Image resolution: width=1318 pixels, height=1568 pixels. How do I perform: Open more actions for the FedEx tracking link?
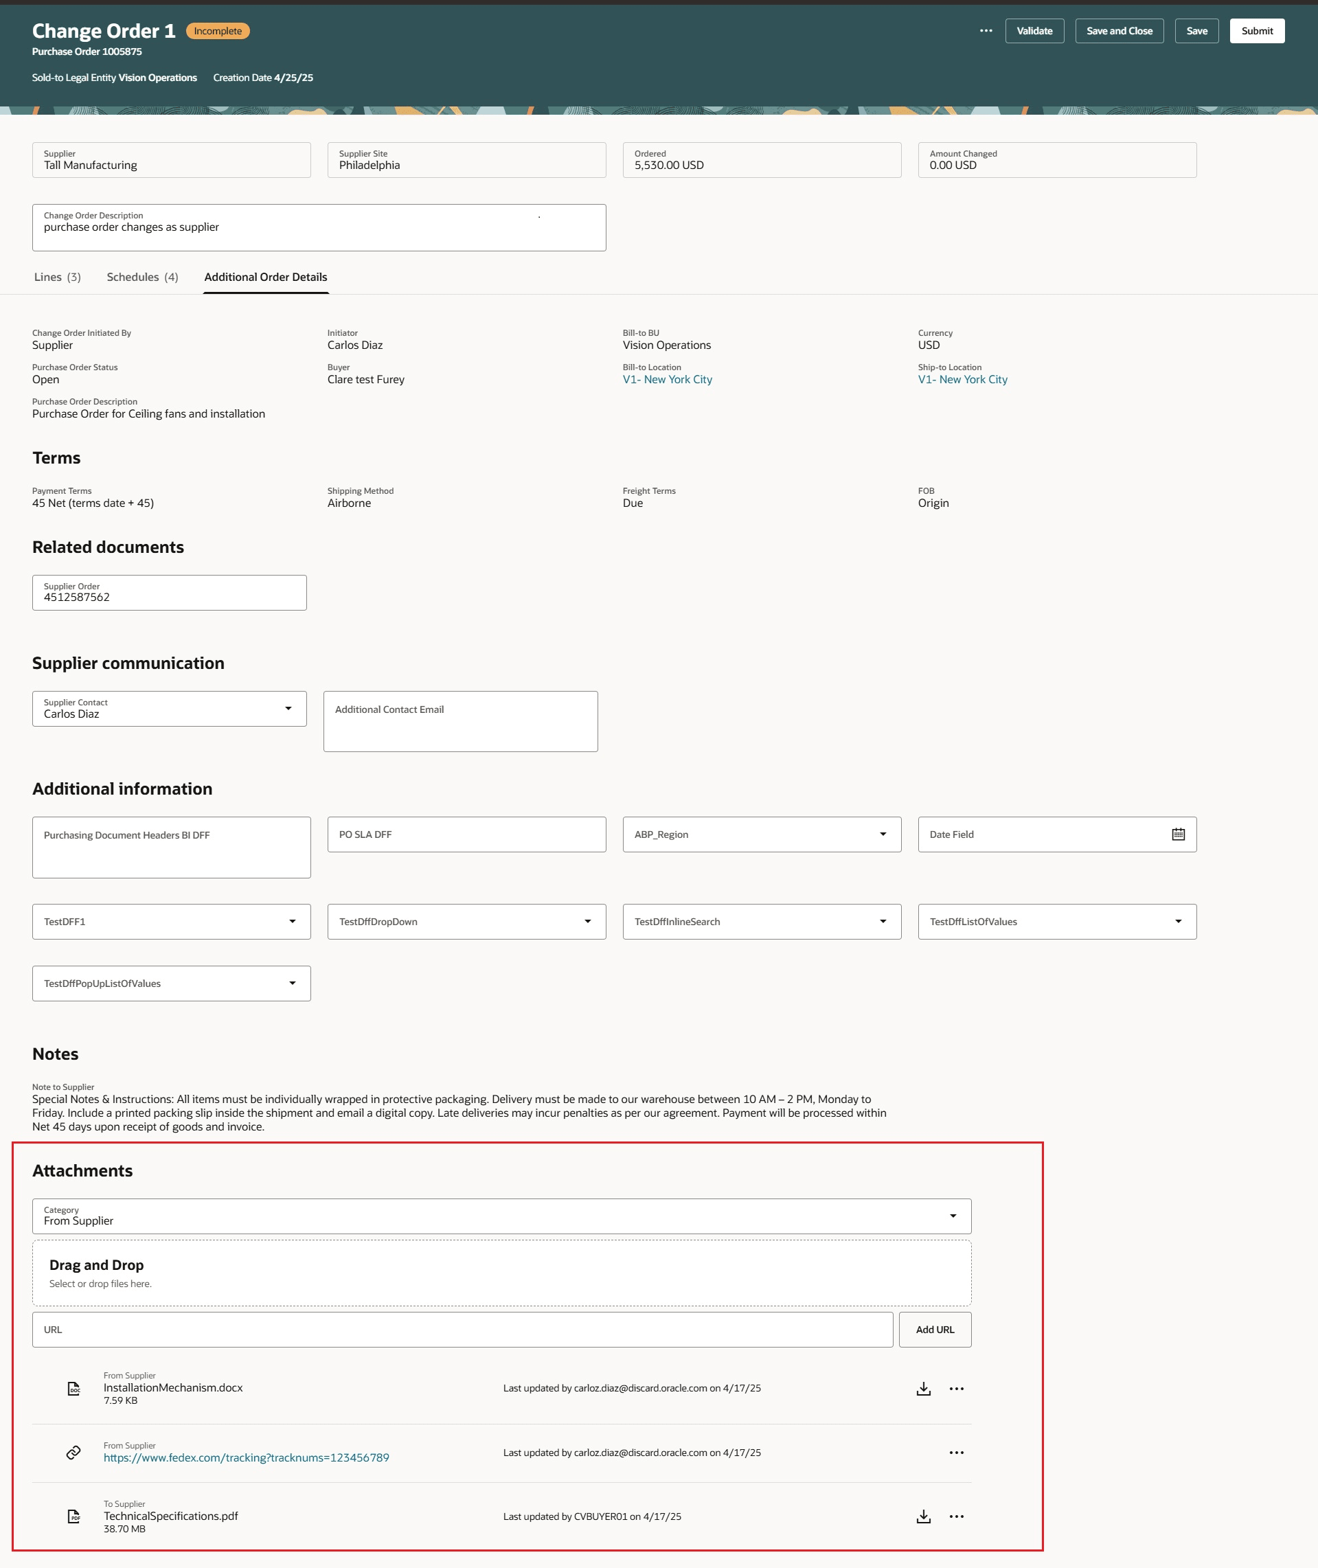pyautogui.click(x=957, y=1452)
